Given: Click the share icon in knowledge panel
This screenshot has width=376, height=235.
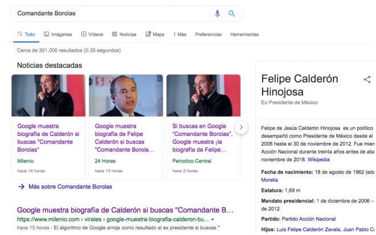Looking at the screenshot, I should pos(367,80).
